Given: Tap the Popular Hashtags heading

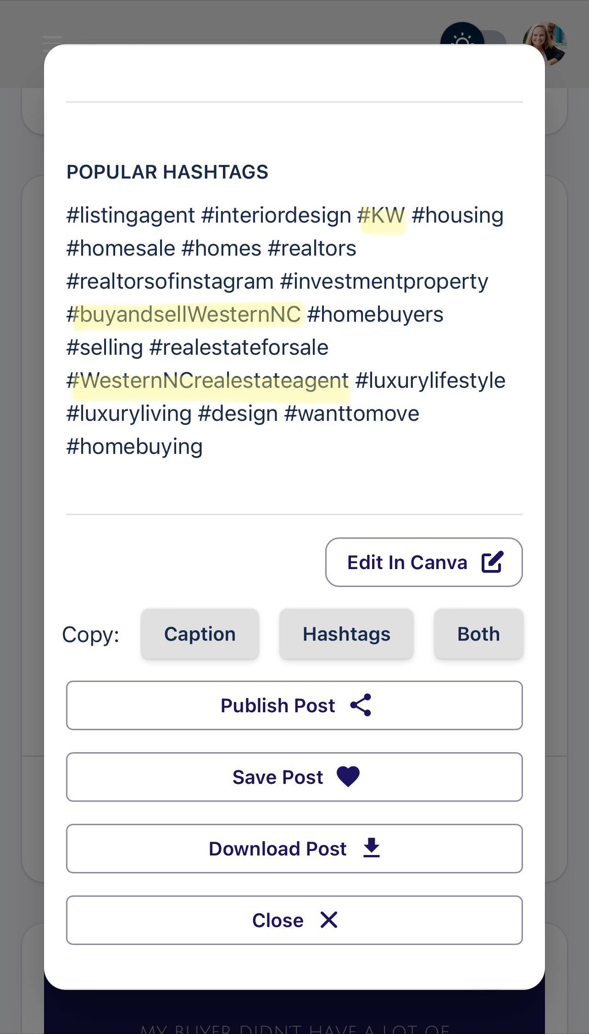Looking at the screenshot, I should point(167,172).
